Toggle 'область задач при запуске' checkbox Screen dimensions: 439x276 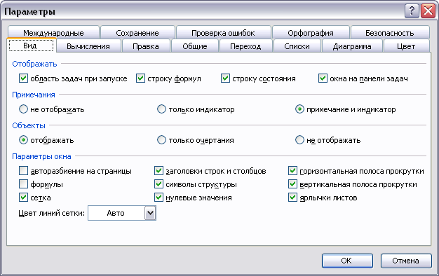pyautogui.click(x=24, y=78)
